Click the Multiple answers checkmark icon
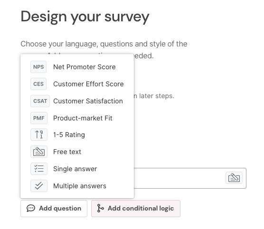 pos(39,186)
